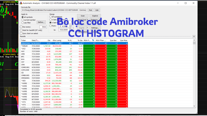The height and width of the screenshot is (116, 207).
Task: Click the Settings... button
Action: click(x=95, y=28)
